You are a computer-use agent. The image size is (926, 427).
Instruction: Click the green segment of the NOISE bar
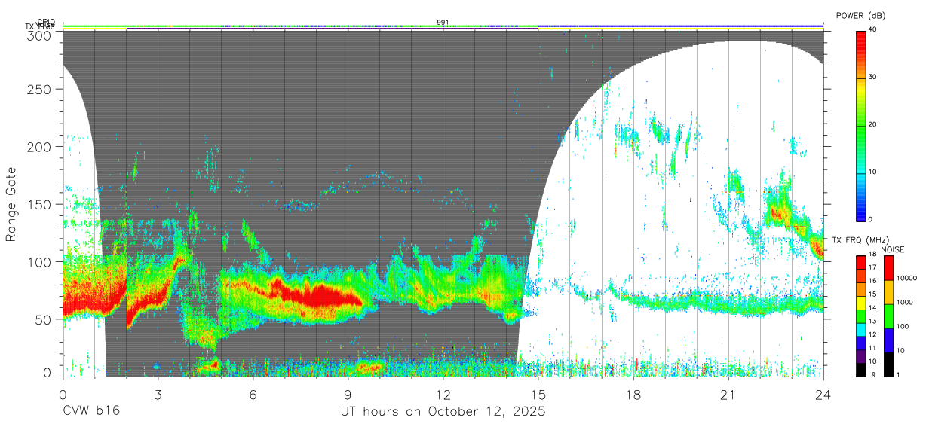(x=888, y=316)
